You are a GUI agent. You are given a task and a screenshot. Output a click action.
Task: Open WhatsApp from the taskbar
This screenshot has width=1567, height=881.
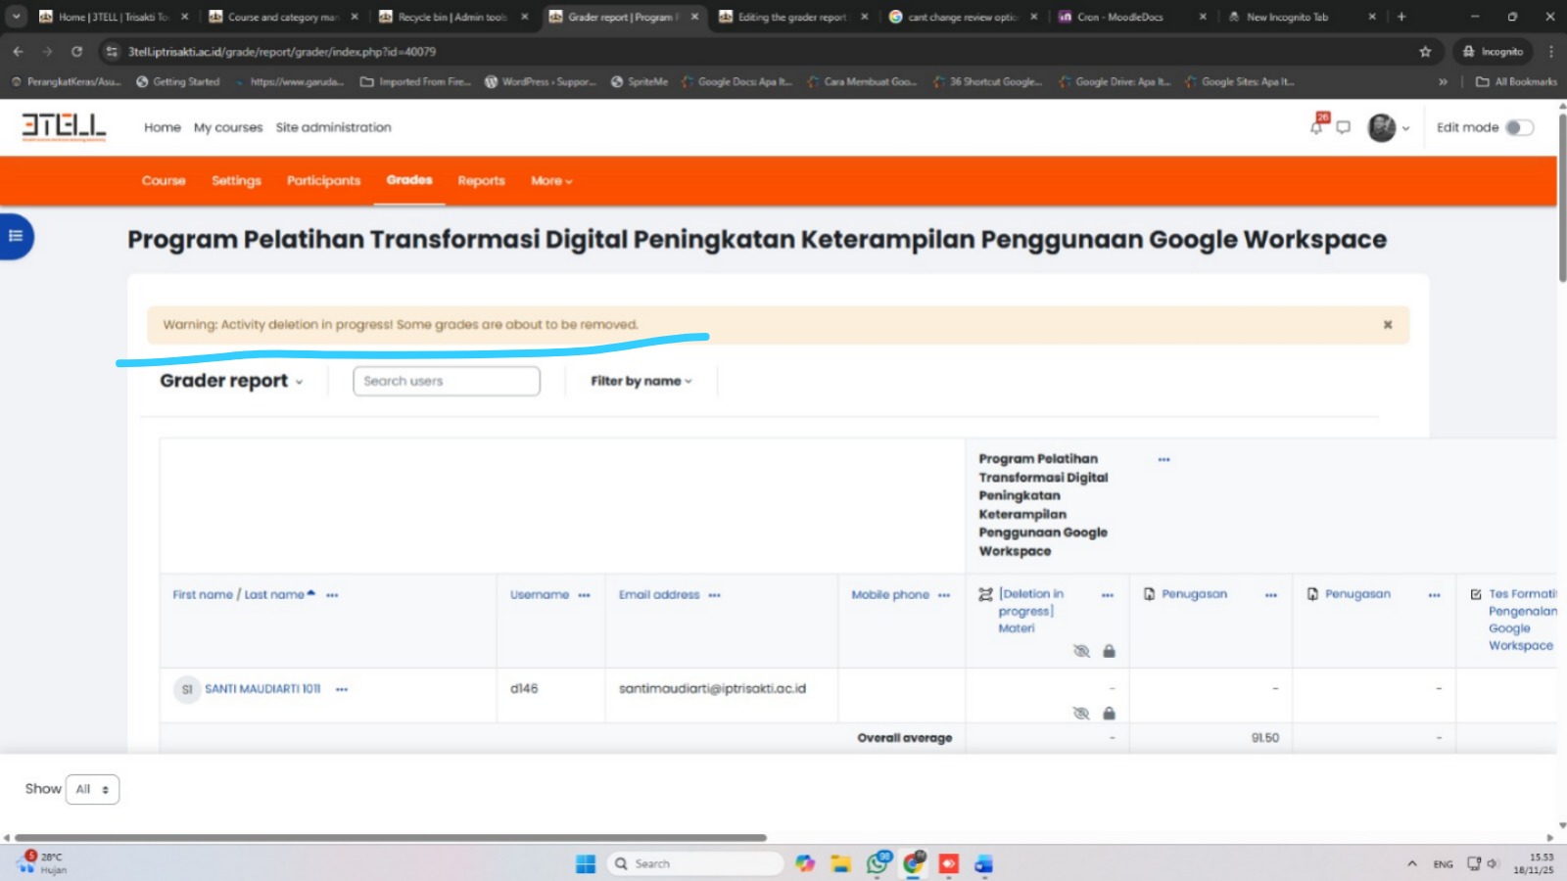coord(878,863)
